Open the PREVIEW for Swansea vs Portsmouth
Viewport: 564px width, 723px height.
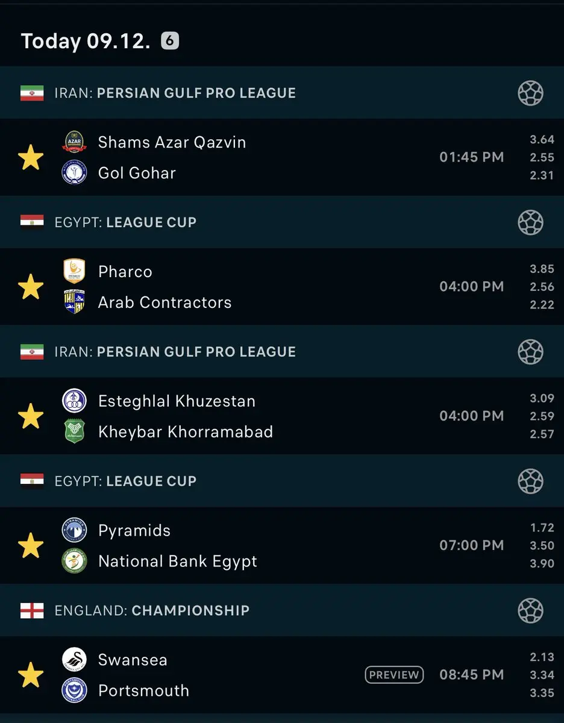pyautogui.click(x=394, y=675)
